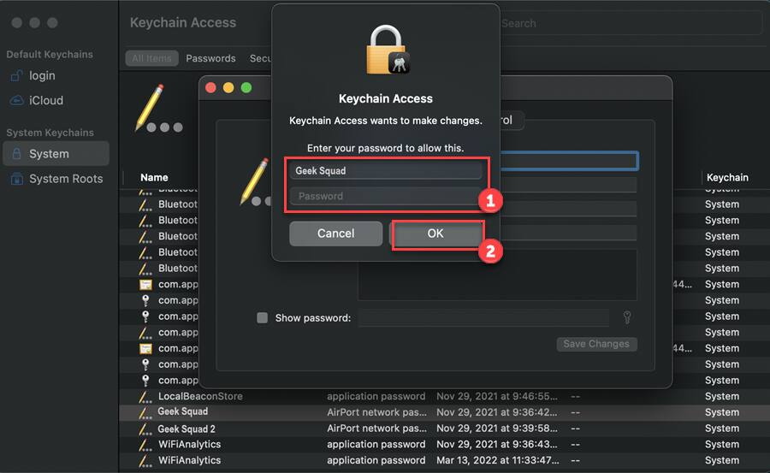Viewport: 770px width, 473px height.
Task: Click the green zoom button of details window
Action: pyautogui.click(x=246, y=87)
